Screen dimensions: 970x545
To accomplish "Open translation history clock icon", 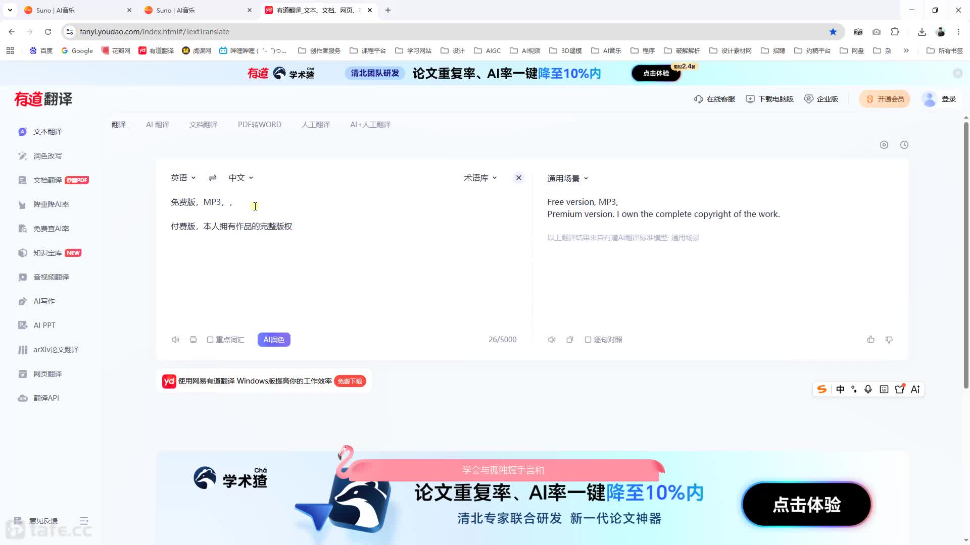I will tap(904, 145).
